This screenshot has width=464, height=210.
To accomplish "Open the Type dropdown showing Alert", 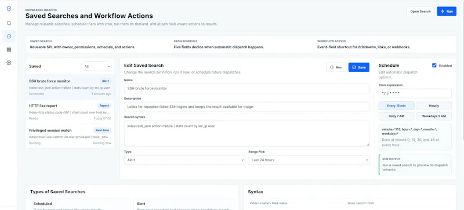I will 184,160.
